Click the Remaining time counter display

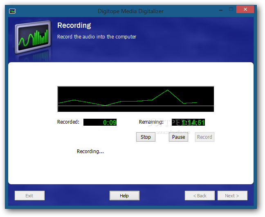pyautogui.click(x=188, y=122)
